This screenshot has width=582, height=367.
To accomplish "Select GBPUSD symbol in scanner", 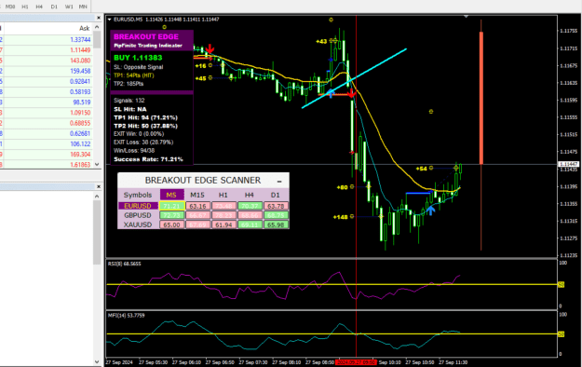I will click(138, 215).
